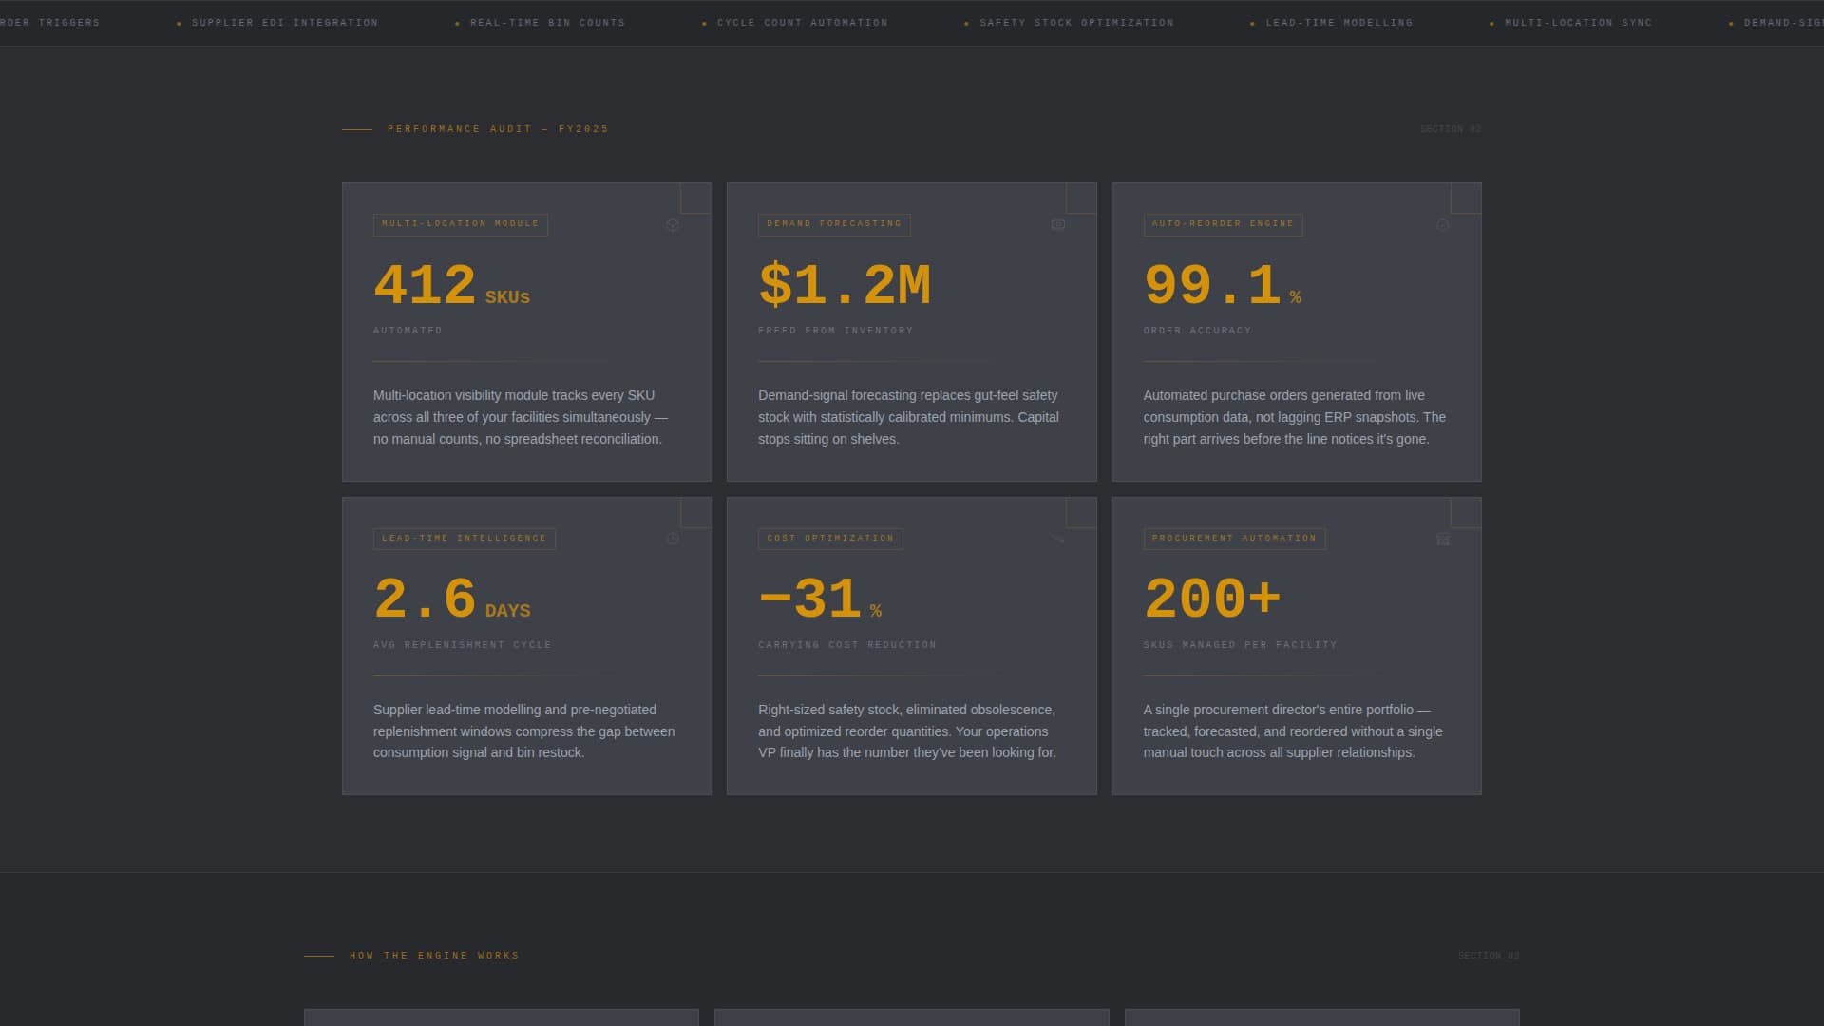Click the HOW THE ENGINE WORKS heading
The height and width of the screenshot is (1026, 1824).
point(434,956)
